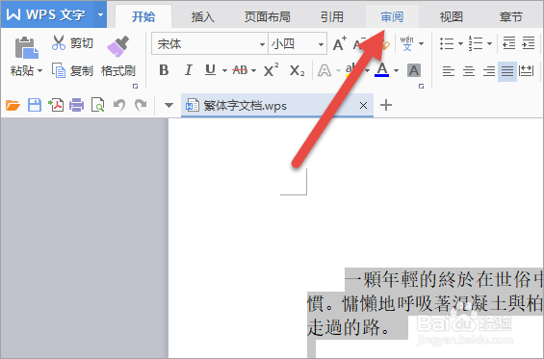
Task: Expand WPS 文字 menu arrow
Action: pyautogui.click(x=100, y=14)
